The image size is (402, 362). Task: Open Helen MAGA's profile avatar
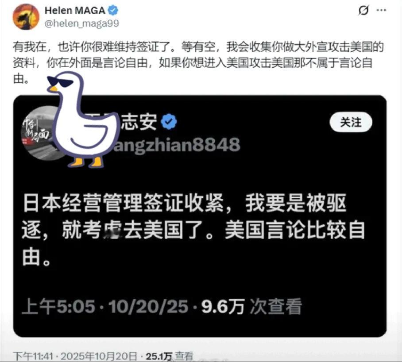coord(26,17)
